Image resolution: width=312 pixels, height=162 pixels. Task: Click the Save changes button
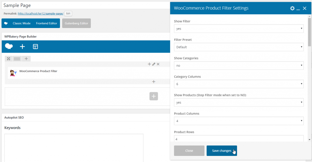pyautogui.click(x=222, y=151)
